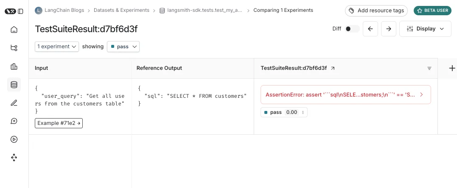Open the tracing projects sidebar icon

pyautogui.click(x=14, y=48)
